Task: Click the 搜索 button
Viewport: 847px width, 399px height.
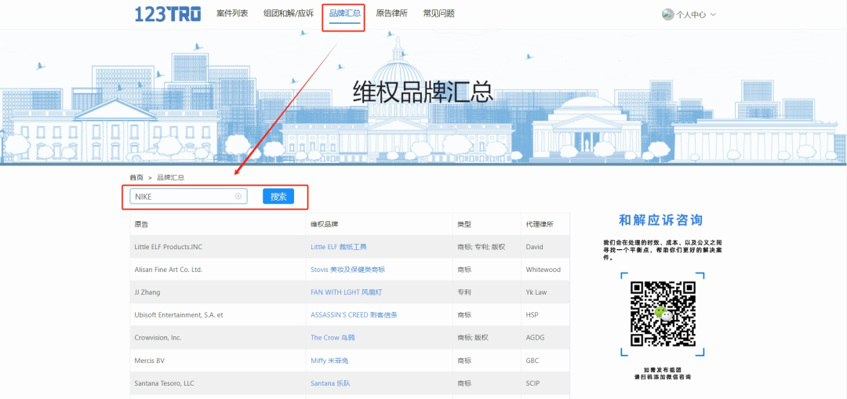Action: [278, 197]
